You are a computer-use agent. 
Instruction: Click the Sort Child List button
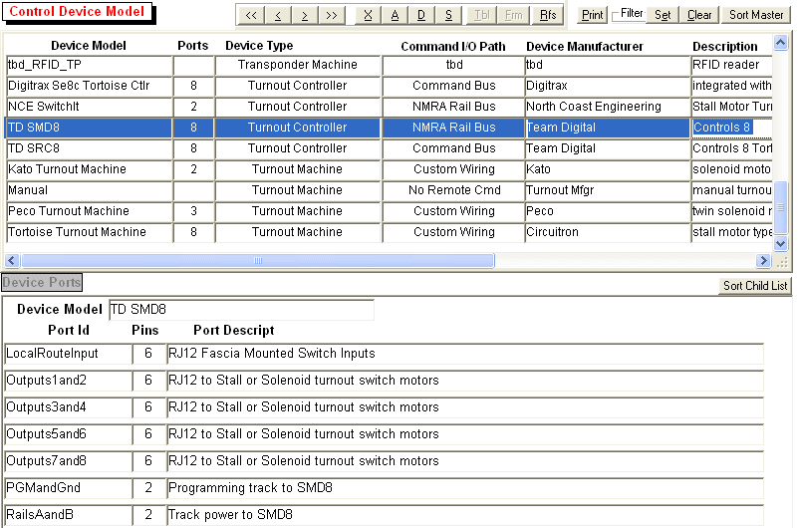pos(755,286)
